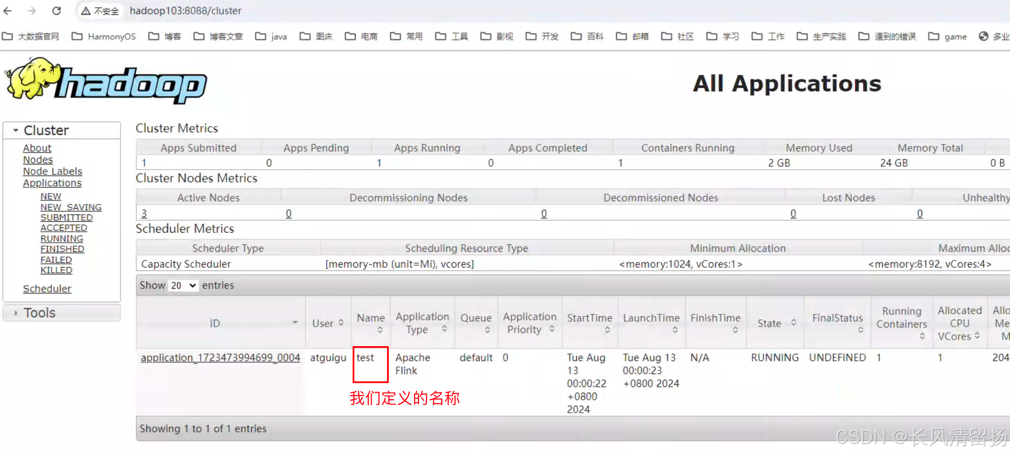Click the globe bookmark icon after game

[x=983, y=37]
